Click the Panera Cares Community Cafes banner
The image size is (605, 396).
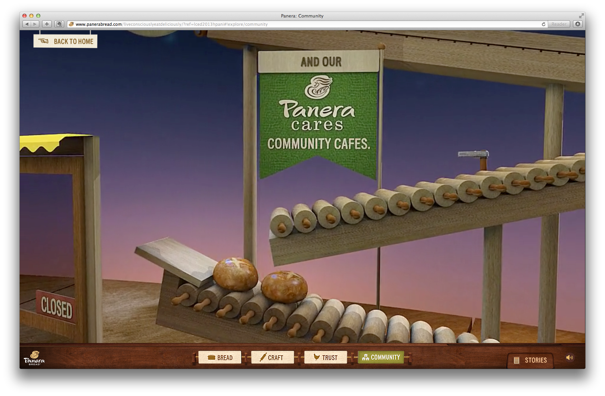coord(318,121)
